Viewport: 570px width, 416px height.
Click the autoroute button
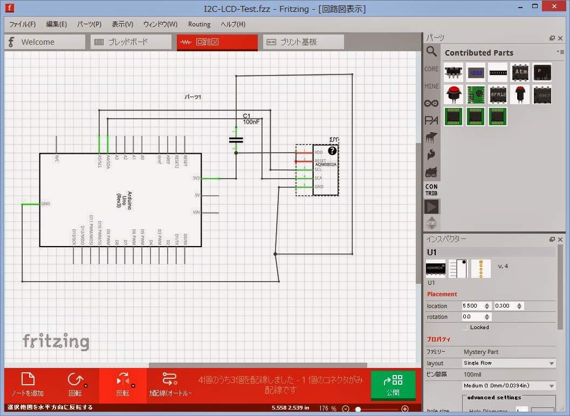coord(170,384)
